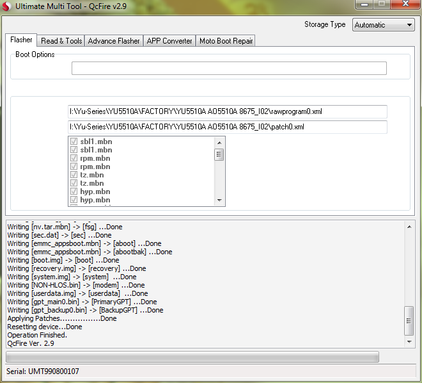
Task: Click the [aboot] emmc_appsboot.mbn log line
Action: coord(84,243)
